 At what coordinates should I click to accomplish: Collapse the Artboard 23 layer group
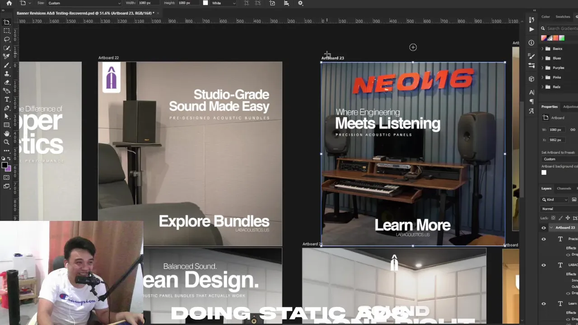[551, 228]
